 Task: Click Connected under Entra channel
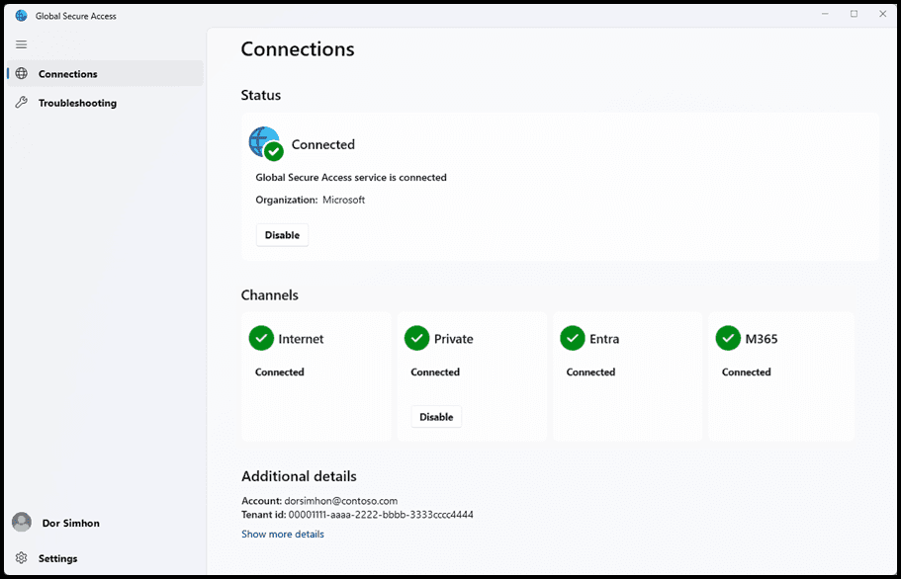point(590,372)
